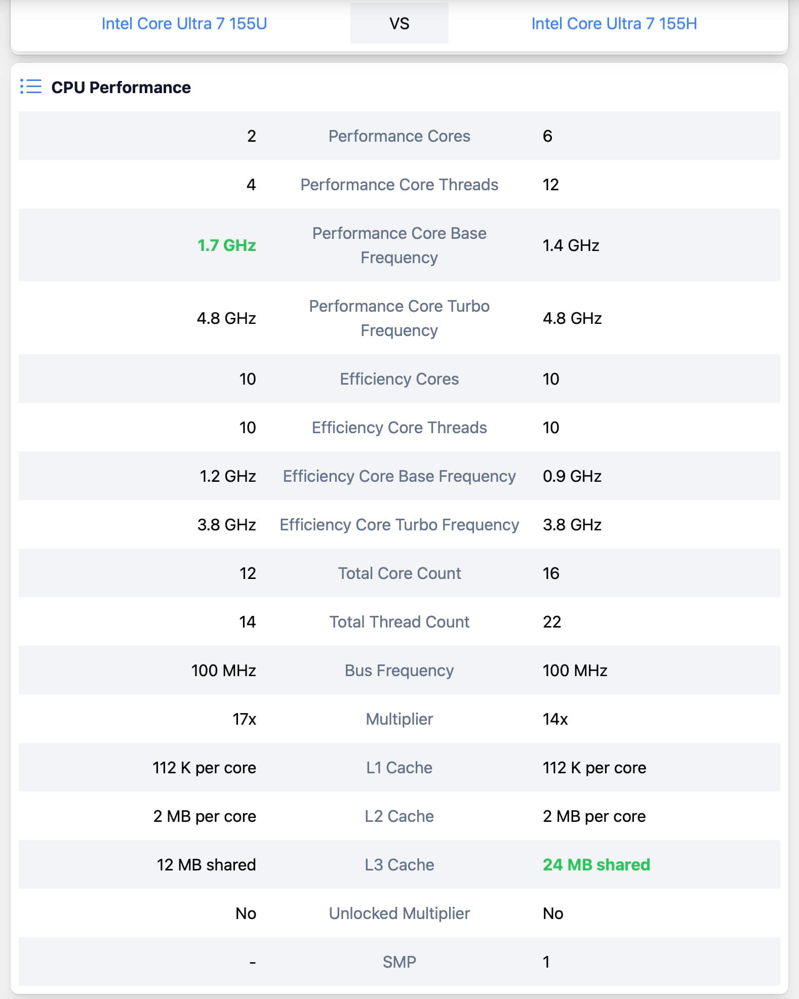Click the green 24 MB shared value
This screenshot has height=999, width=799.
(x=596, y=865)
